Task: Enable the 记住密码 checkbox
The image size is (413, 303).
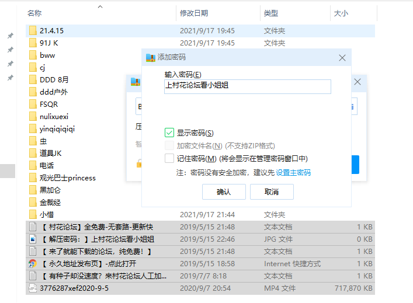Action: pos(169,158)
